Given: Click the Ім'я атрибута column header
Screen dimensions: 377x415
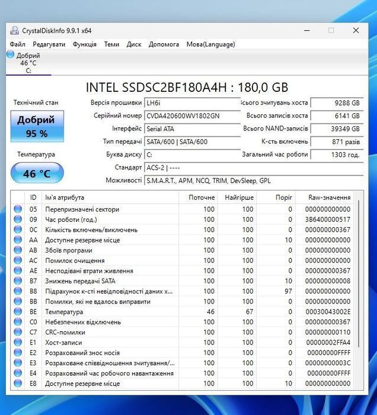Looking at the screenshot, I should click(x=110, y=197).
